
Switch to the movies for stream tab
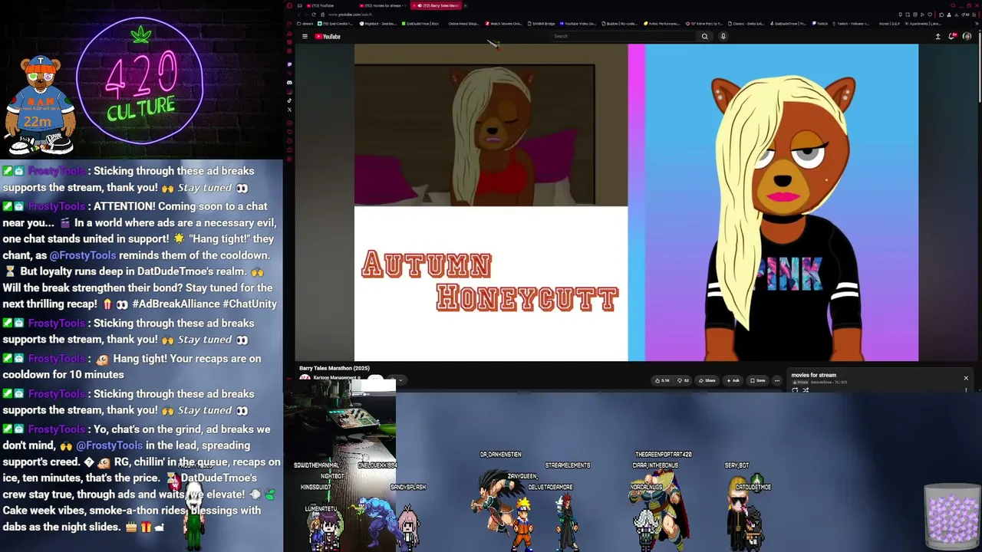(381, 5)
